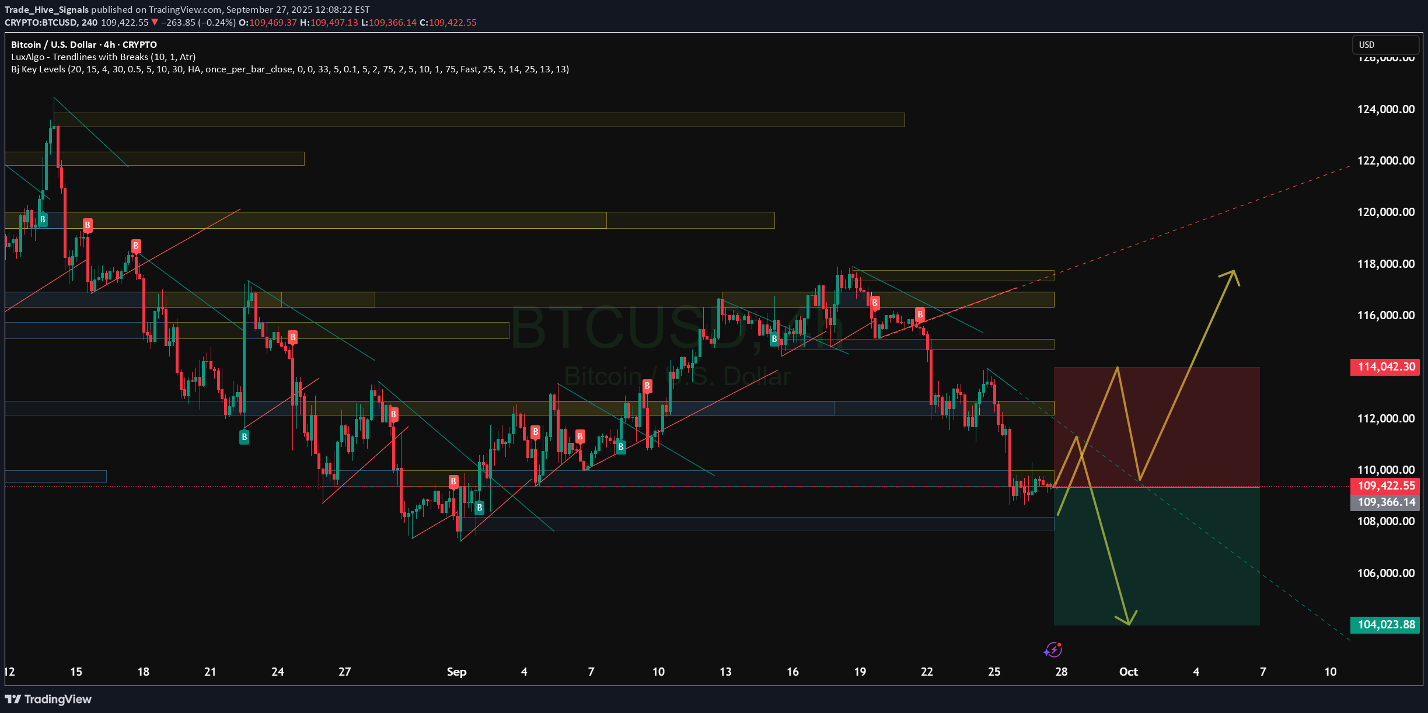Screen dimensions: 1428x713
Task: Click the 22 date label on time axis
Action: (927, 672)
